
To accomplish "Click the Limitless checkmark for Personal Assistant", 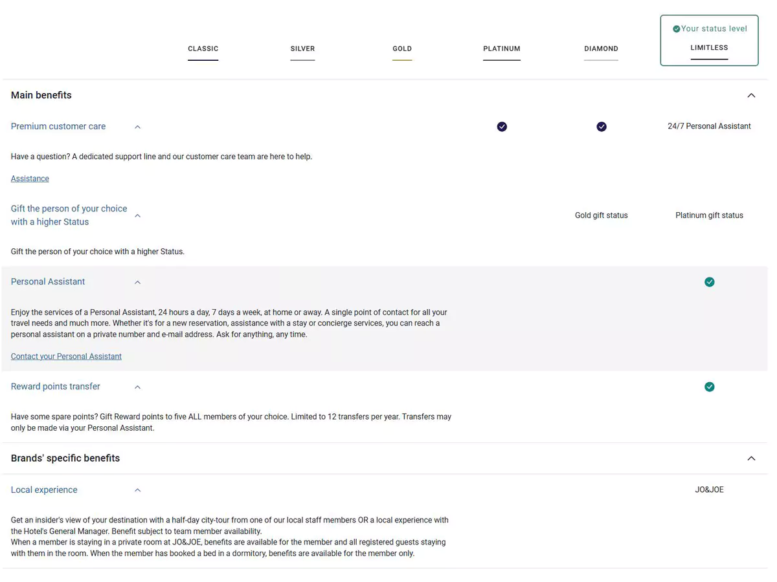I will pos(710,282).
